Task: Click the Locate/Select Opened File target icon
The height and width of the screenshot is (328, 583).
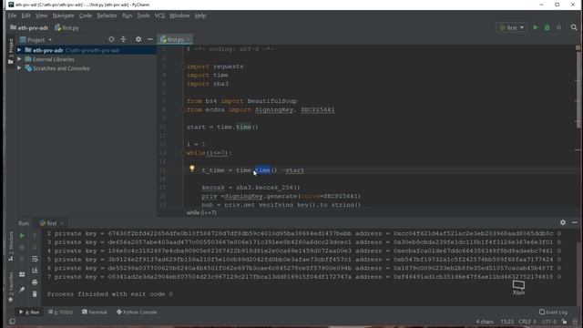Action: coord(111,39)
